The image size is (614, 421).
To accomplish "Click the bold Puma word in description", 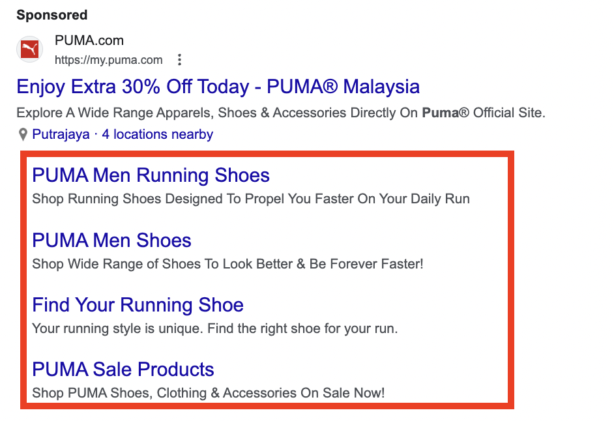I will click(440, 113).
